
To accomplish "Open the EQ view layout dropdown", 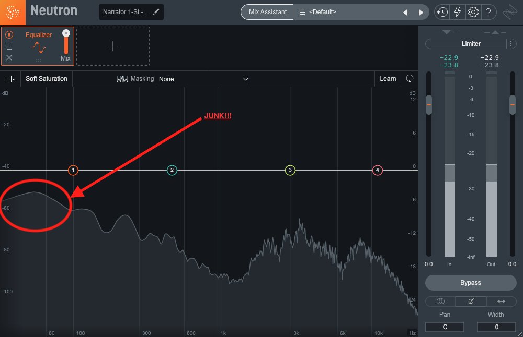I will [x=9, y=79].
